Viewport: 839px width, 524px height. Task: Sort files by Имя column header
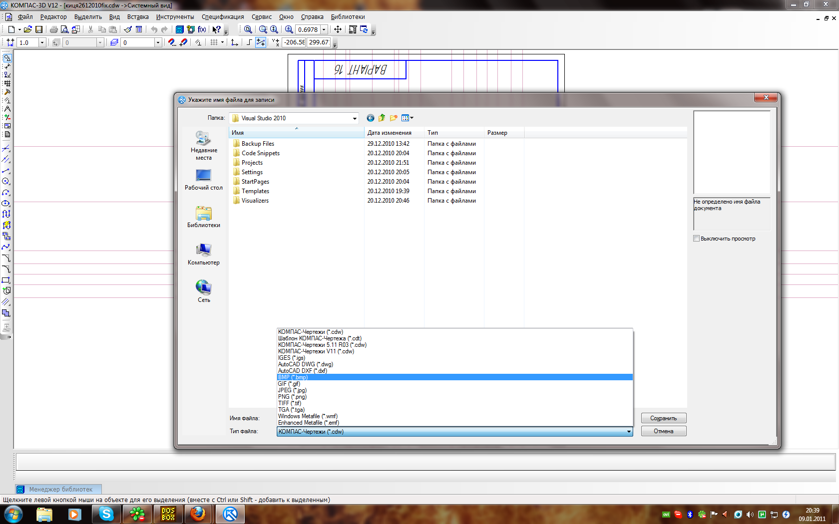pyautogui.click(x=297, y=133)
